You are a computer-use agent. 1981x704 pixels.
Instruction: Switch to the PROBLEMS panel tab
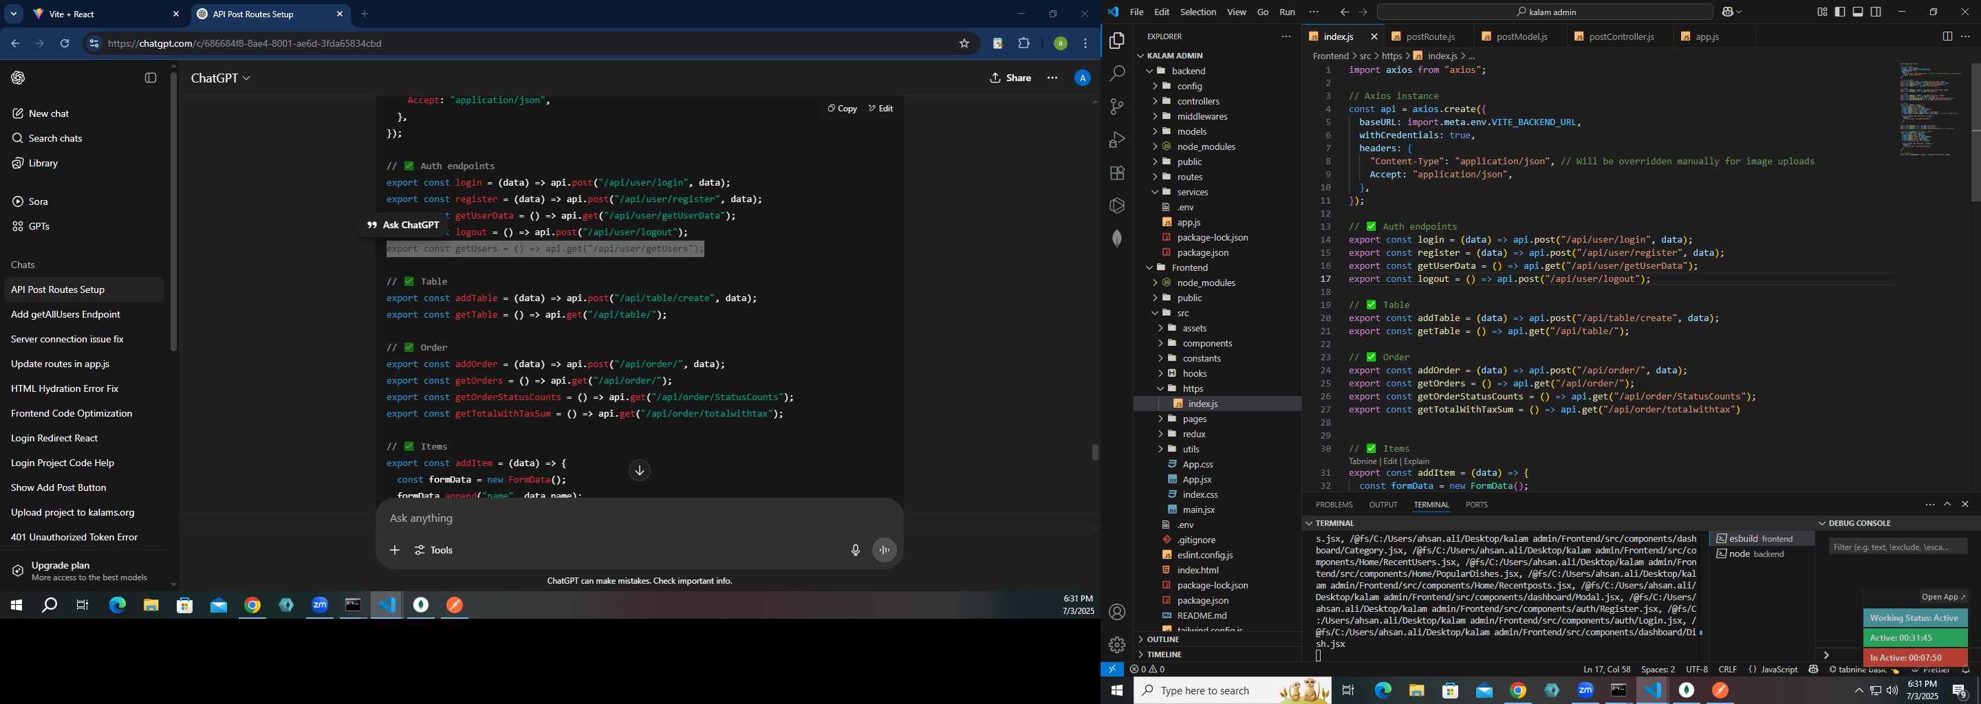point(1334,505)
